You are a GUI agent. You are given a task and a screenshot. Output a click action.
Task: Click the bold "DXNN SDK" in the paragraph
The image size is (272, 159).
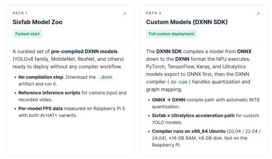point(169,51)
